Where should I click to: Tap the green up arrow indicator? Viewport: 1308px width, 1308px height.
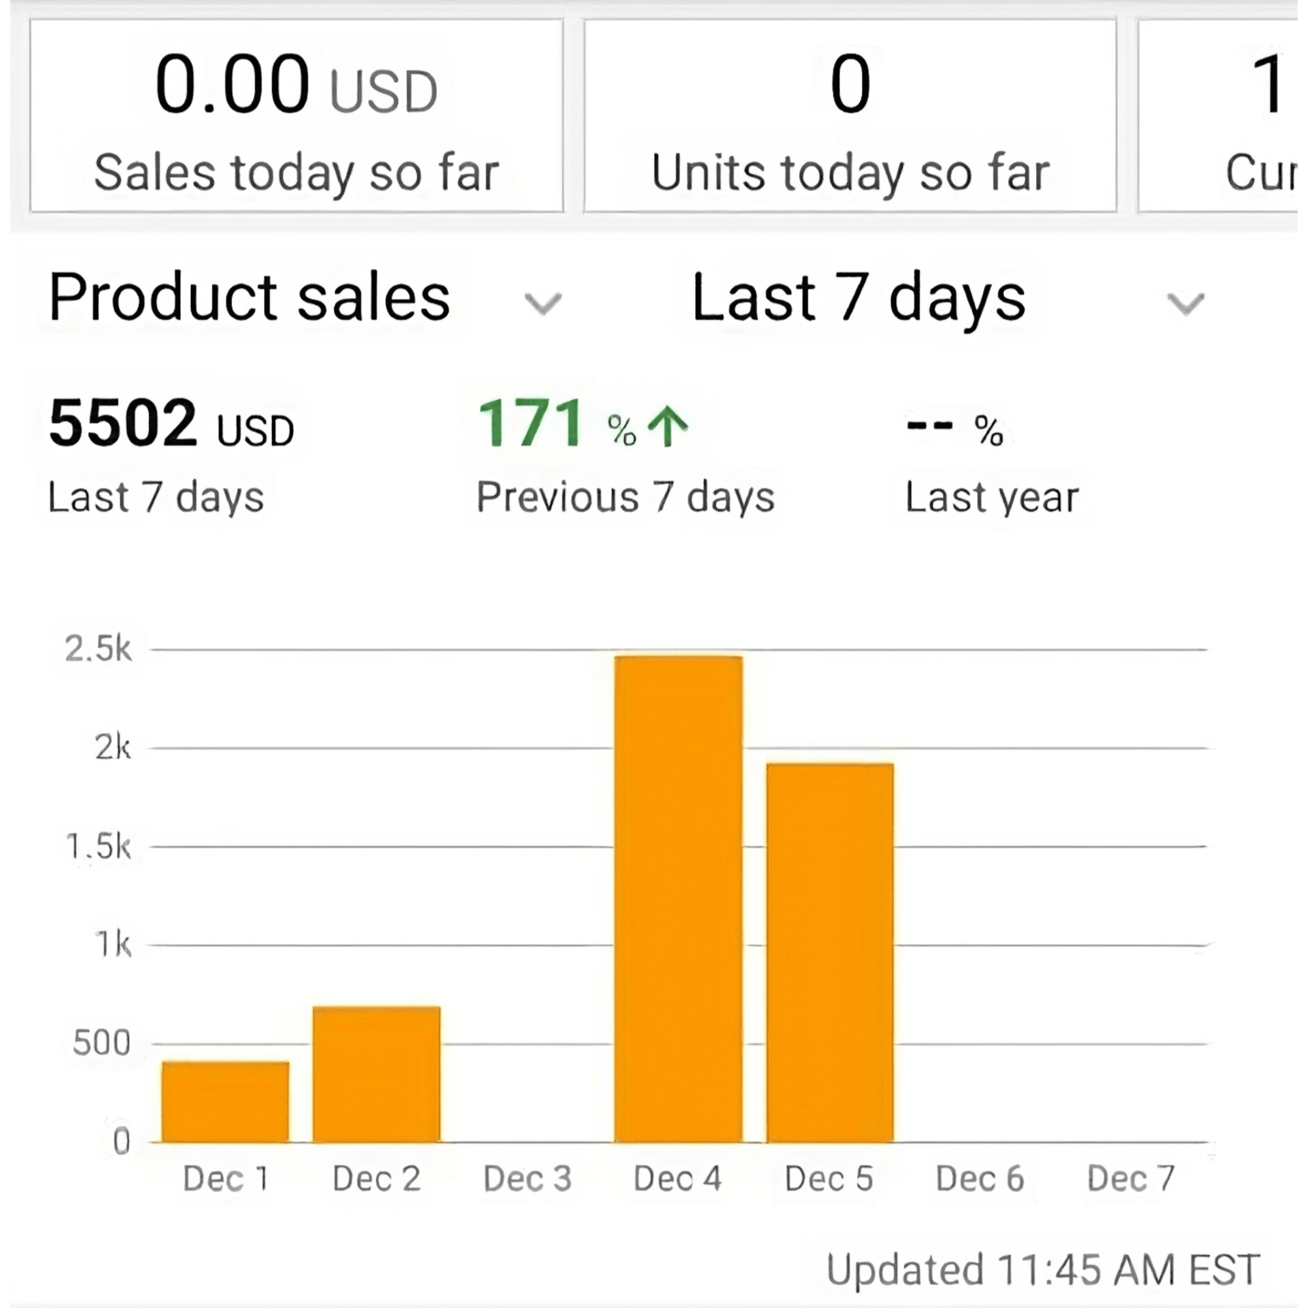[x=668, y=426]
